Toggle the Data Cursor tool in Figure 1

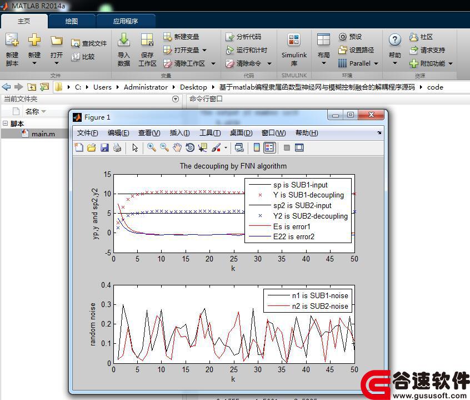pos(203,147)
